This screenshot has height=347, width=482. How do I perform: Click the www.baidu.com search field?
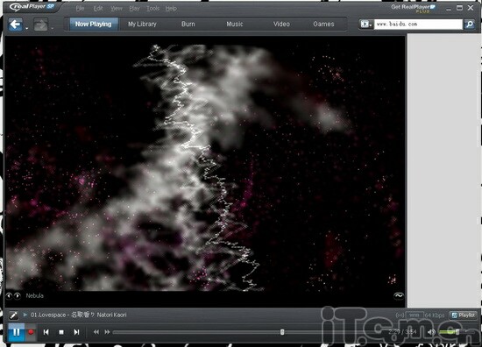(418, 24)
